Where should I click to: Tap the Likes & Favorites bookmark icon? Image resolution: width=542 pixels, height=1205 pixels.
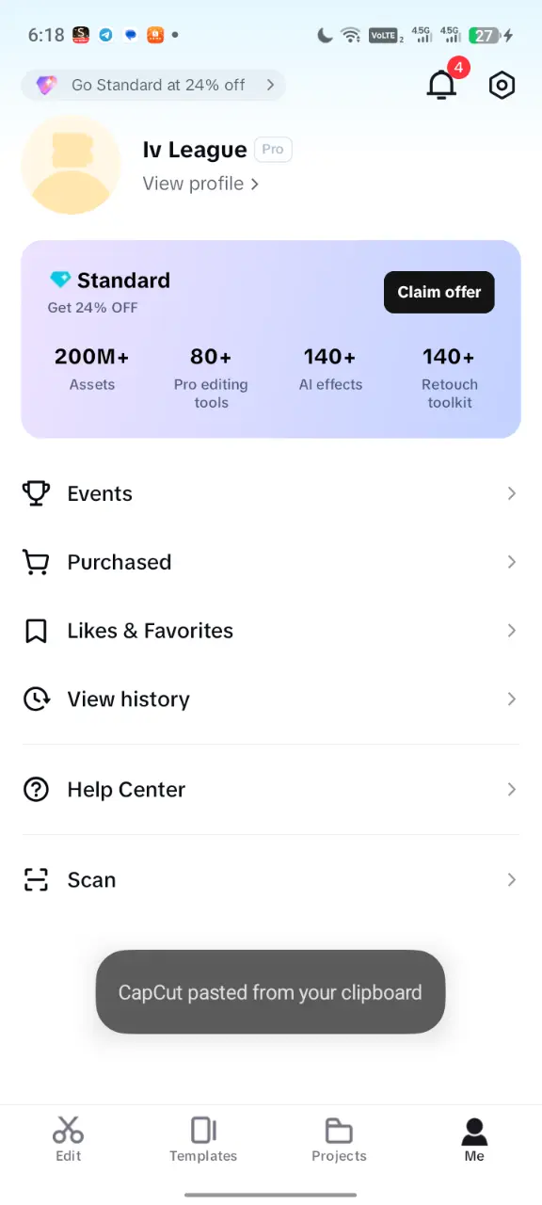tap(36, 631)
